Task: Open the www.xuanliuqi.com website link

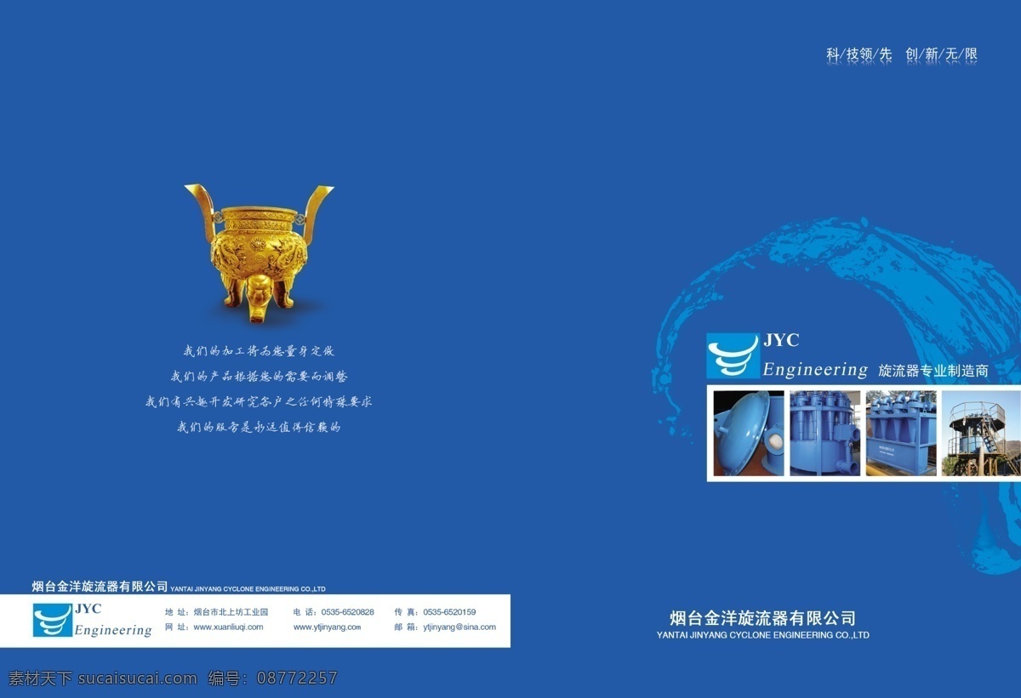Action: click(x=228, y=627)
